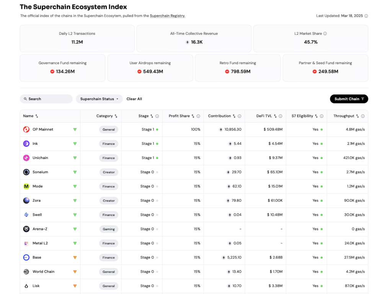Open the Superchain Registry link
Screen dimensions: 392x294
tap(168, 16)
